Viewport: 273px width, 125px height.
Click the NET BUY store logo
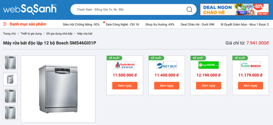(166, 65)
